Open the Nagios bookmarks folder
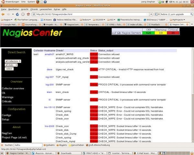The height and width of the screenshot is (155, 194). pos(6,20)
